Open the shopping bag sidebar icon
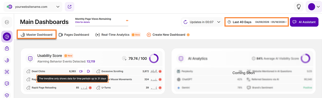This screenshot has height=98, width=322. 7,48
